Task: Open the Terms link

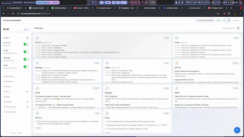Action: tap(19, 133)
